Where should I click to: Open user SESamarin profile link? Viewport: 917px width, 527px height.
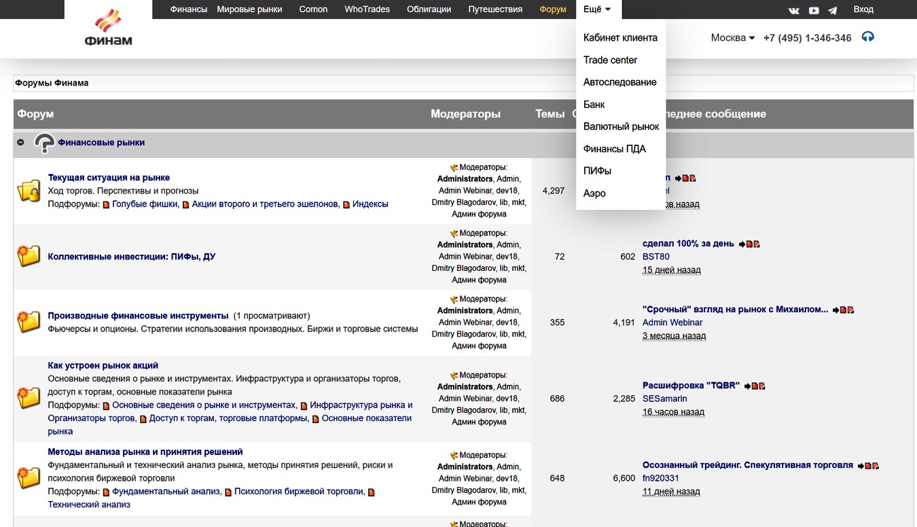pyautogui.click(x=665, y=399)
